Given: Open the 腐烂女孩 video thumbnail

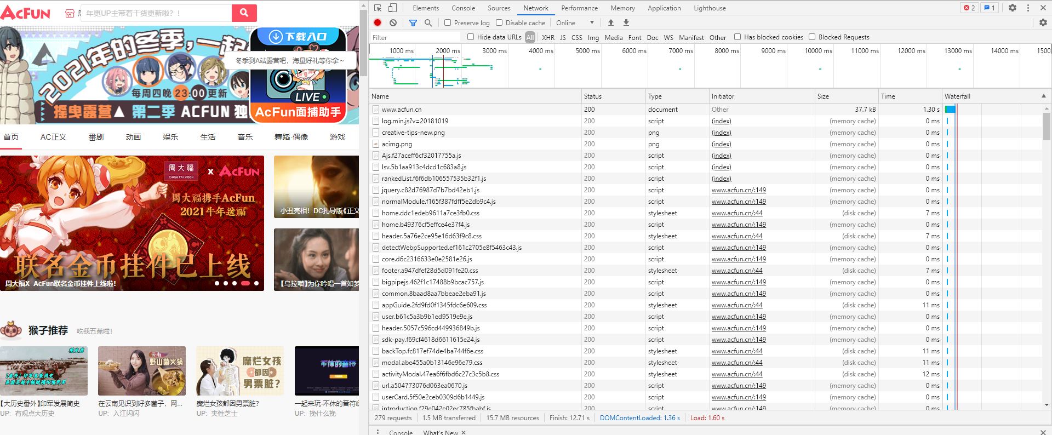Looking at the screenshot, I should pyautogui.click(x=240, y=371).
